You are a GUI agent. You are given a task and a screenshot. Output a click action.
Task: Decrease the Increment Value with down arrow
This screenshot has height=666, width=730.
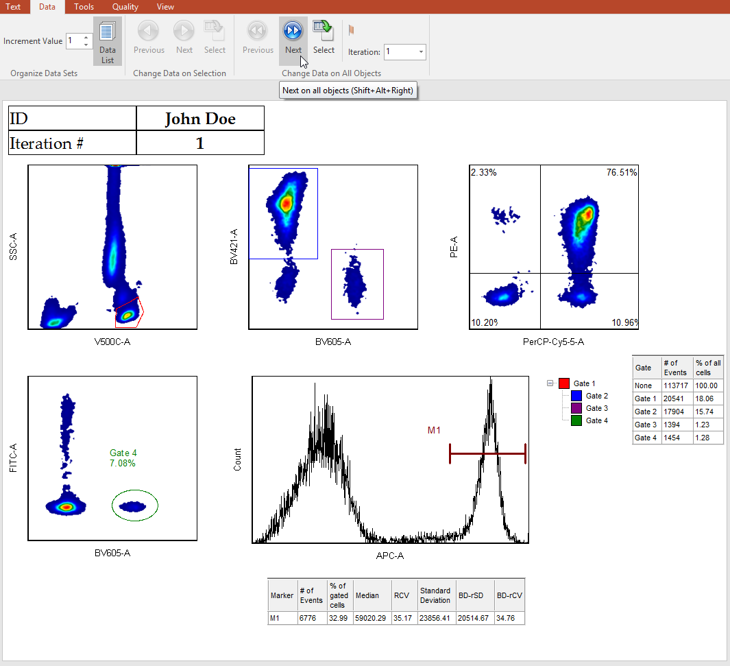tap(86, 45)
